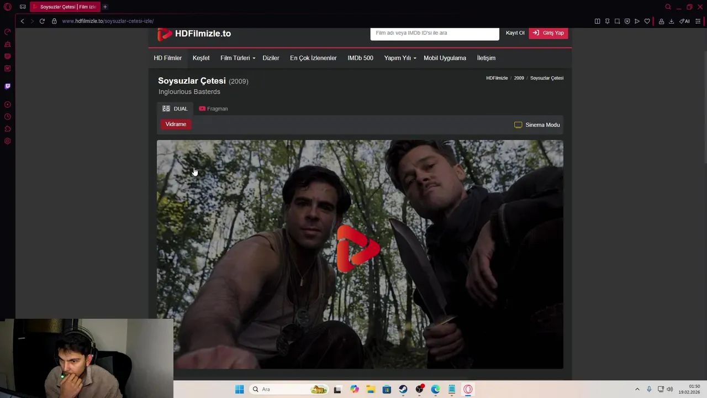Screen dimensions: 707x398
Task: Open File Explorer from taskbar
Action: [x=371, y=389]
